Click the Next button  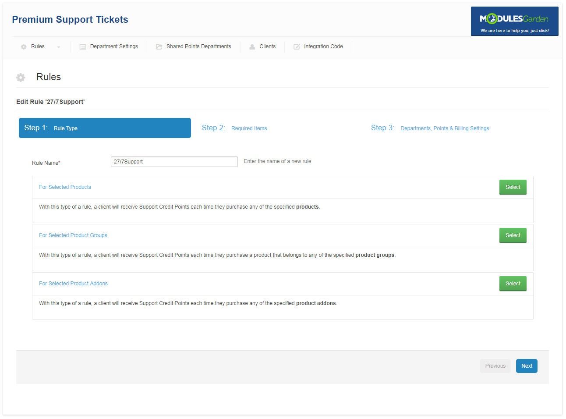click(x=527, y=366)
